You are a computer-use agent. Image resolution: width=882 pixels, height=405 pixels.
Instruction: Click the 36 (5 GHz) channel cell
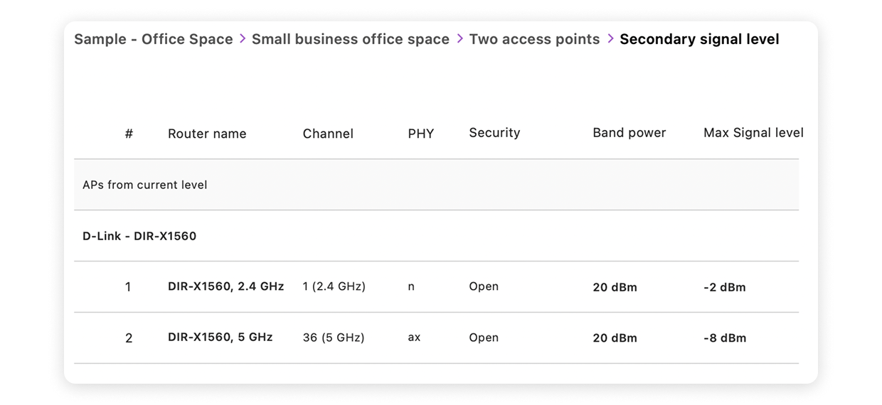[334, 337]
